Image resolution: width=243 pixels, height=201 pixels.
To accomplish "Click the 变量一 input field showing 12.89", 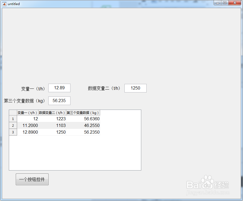I will click(59, 88).
